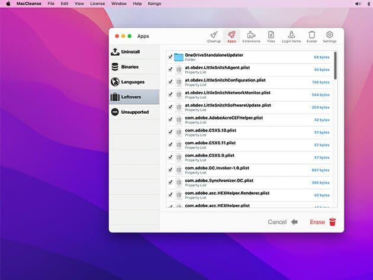Open Login Items in toolbar

point(291,37)
